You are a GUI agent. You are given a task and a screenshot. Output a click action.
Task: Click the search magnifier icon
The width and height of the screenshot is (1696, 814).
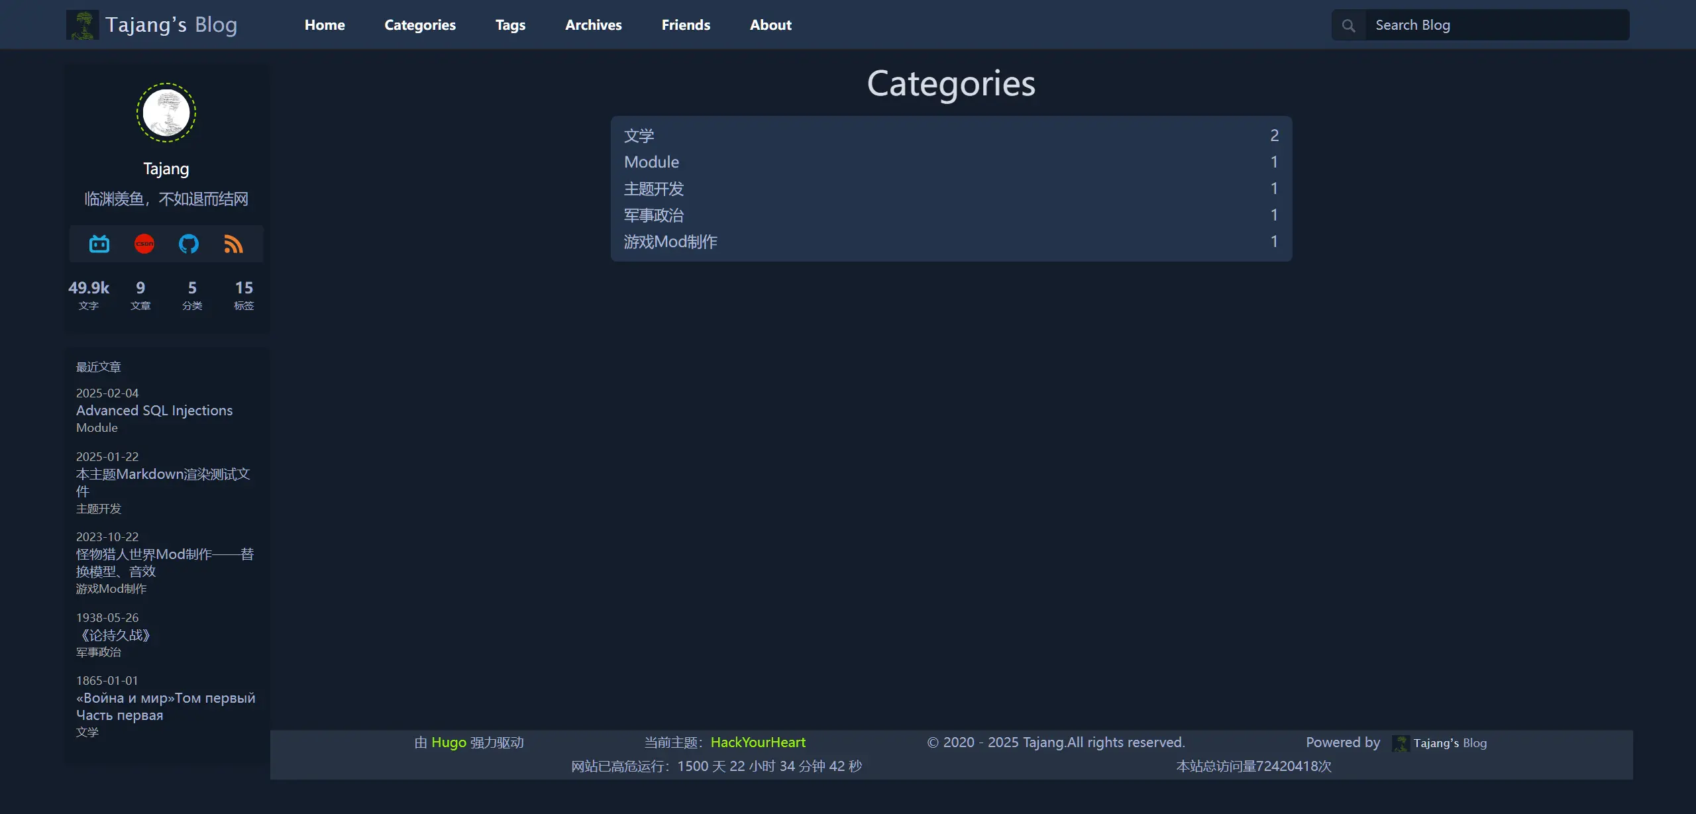coord(1348,26)
